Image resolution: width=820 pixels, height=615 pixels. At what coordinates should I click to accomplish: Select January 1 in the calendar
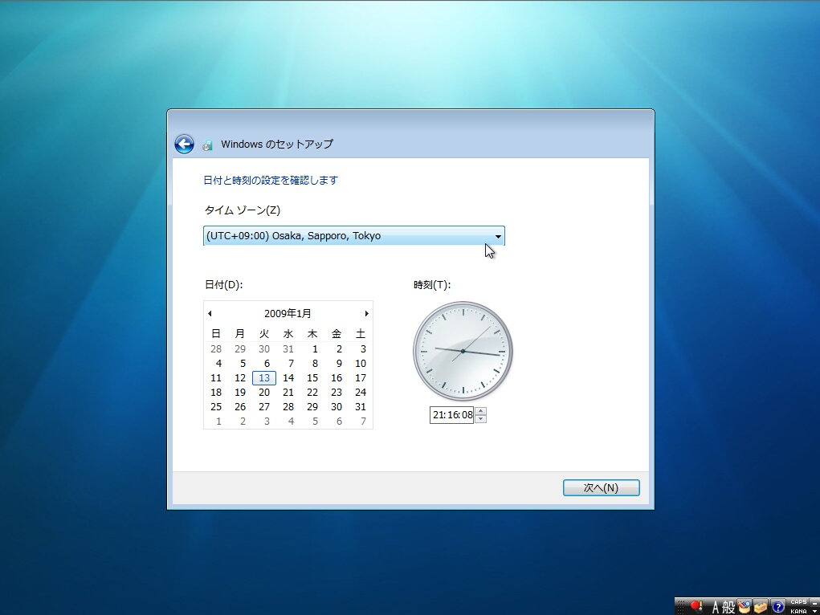(315, 348)
